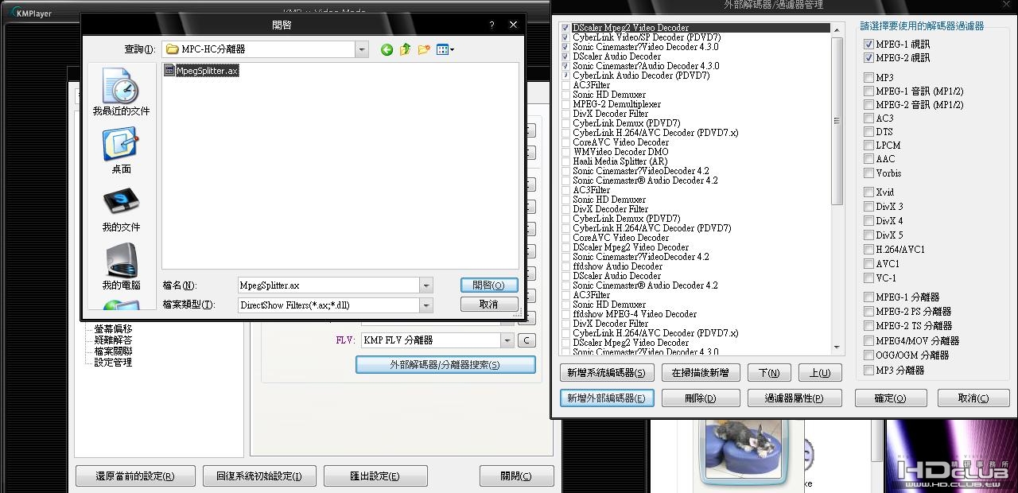Viewport: 1018px width, 493px height.
Task: Click the 開啟 open button
Action: [489, 285]
